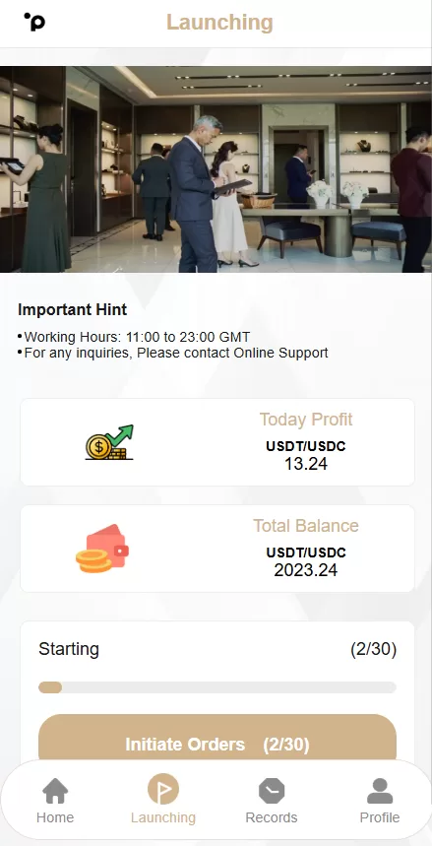432x846 pixels.
Task: Click the Today Profit card
Action: pyautogui.click(x=217, y=442)
